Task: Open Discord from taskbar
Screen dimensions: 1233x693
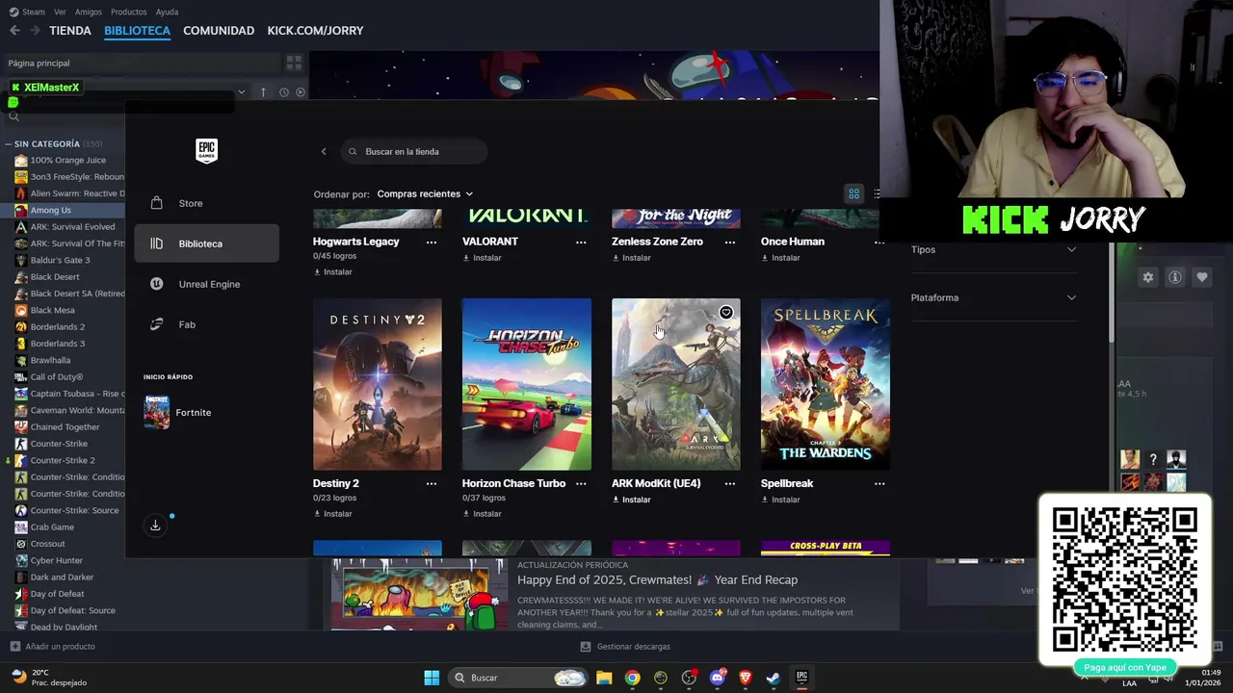Action: pyautogui.click(x=717, y=678)
